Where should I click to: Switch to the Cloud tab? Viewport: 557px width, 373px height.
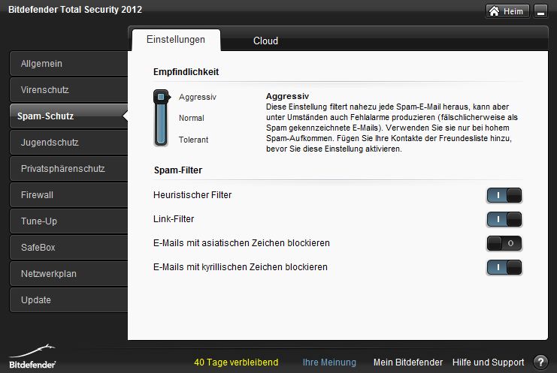click(x=265, y=41)
